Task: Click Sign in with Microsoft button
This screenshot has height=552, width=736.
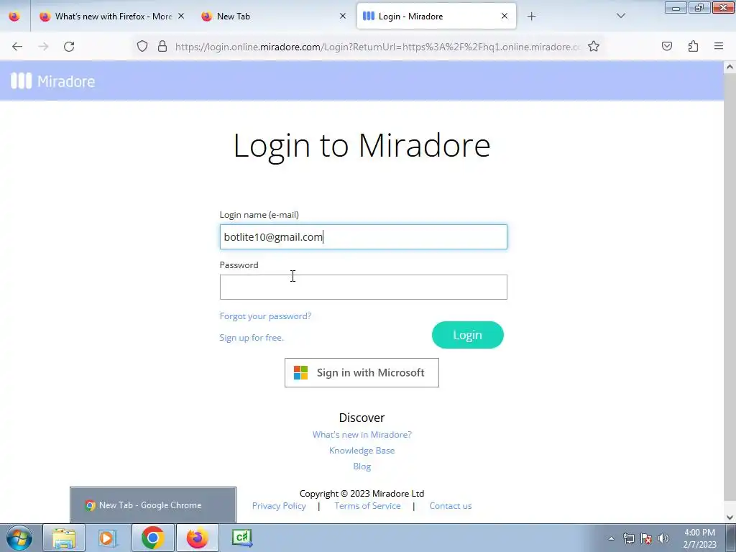Action: [x=362, y=373]
